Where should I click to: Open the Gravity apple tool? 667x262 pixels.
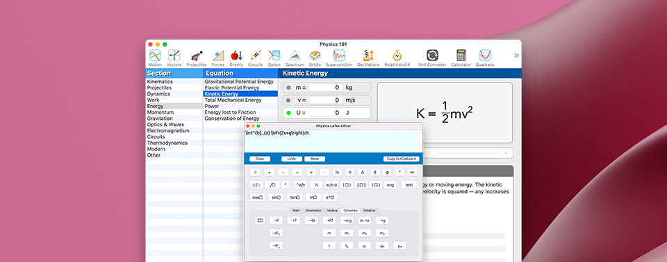pos(236,58)
